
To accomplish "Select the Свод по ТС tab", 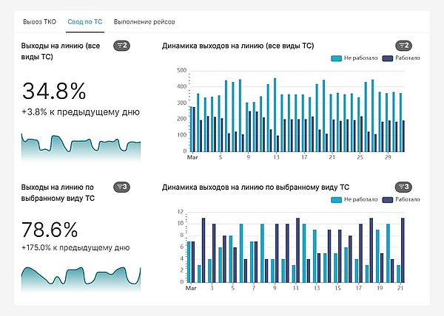I will [x=85, y=22].
